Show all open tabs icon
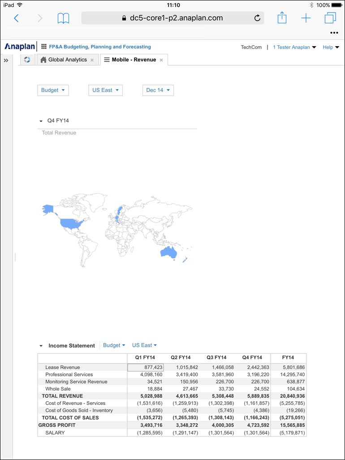 point(330,18)
